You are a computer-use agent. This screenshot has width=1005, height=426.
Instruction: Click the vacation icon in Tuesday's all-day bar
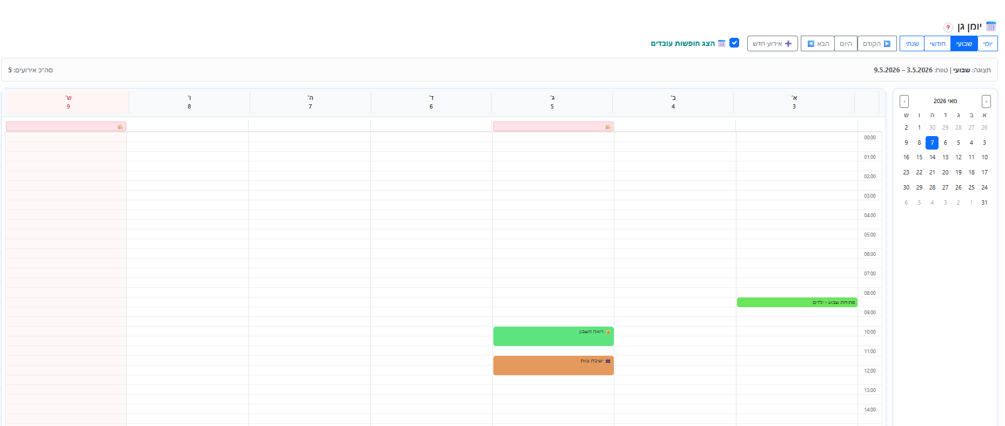[608, 127]
